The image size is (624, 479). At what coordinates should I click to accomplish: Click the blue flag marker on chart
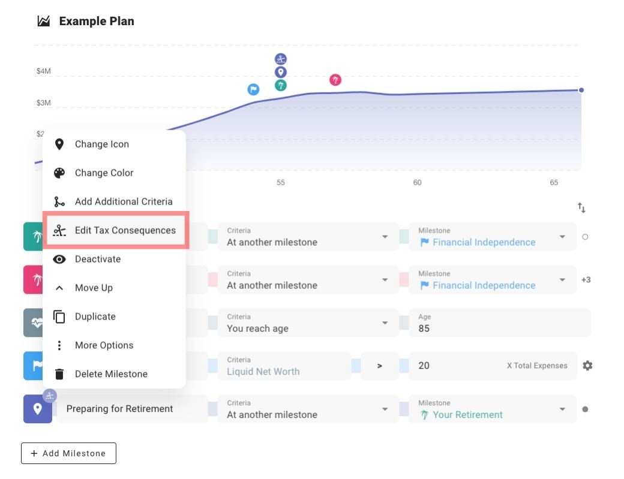[254, 90]
